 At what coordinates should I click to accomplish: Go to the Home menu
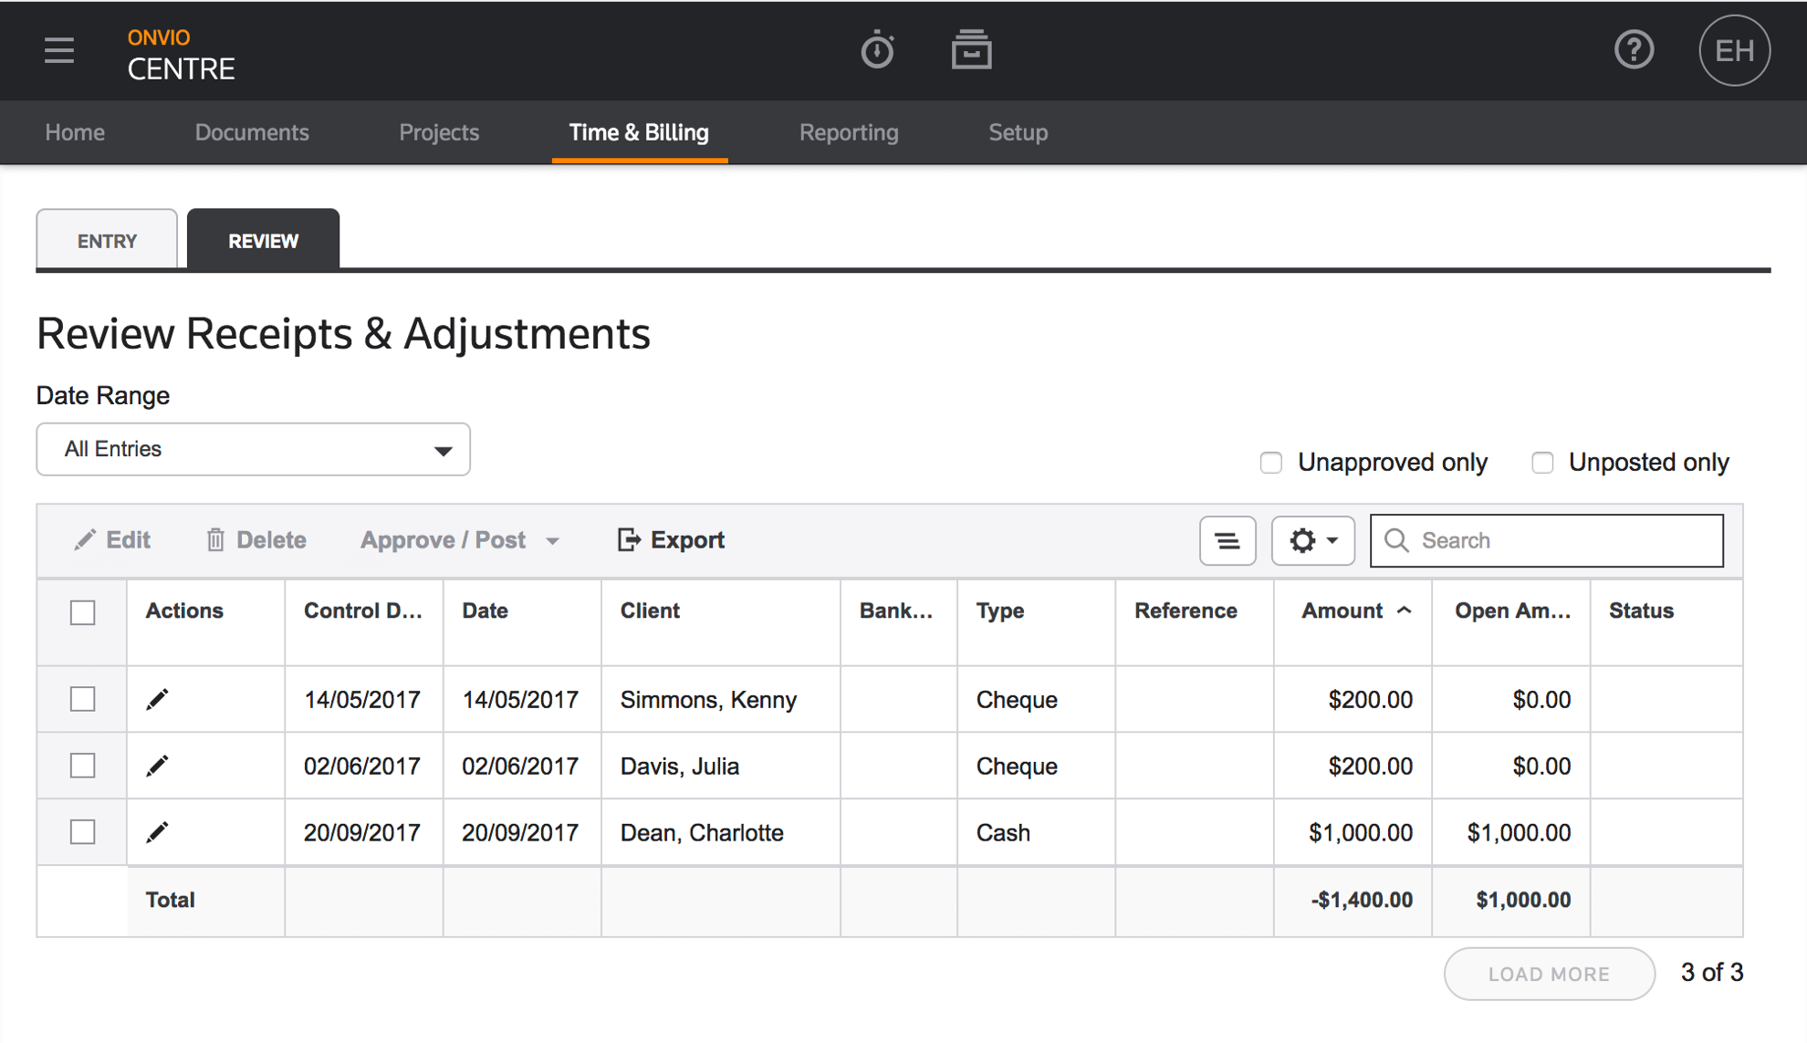75,132
